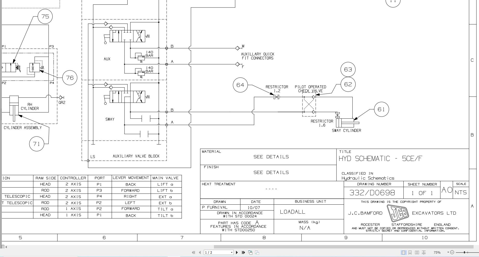The width and height of the screenshot is (479, 257).
Task: Click the sheet number 1 OF 1
Action: click(x=422, y=193)
